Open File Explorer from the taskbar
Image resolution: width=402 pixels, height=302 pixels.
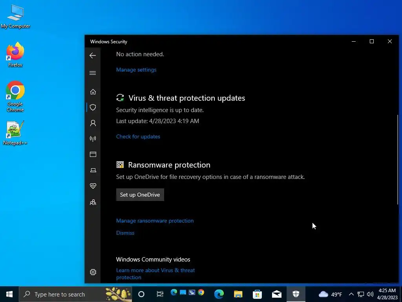tap(238, 294)
